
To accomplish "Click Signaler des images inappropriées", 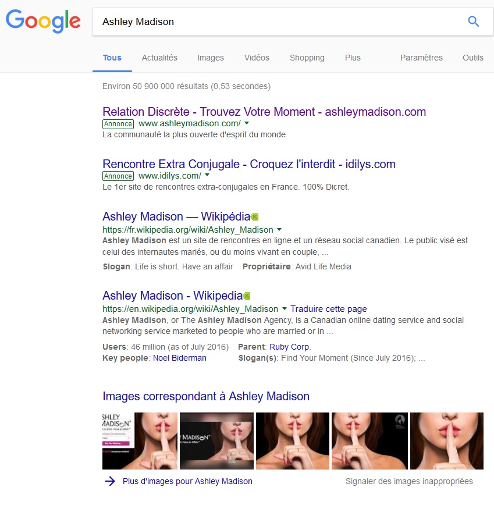I will coord(409,481).
